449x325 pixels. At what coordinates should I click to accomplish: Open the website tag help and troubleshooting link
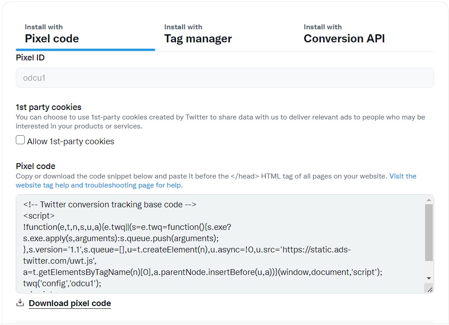pos(216,180)
